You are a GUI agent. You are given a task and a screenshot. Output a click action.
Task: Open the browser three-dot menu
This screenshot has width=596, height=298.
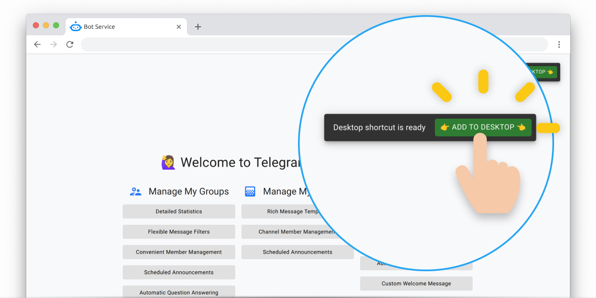[559, 44]
